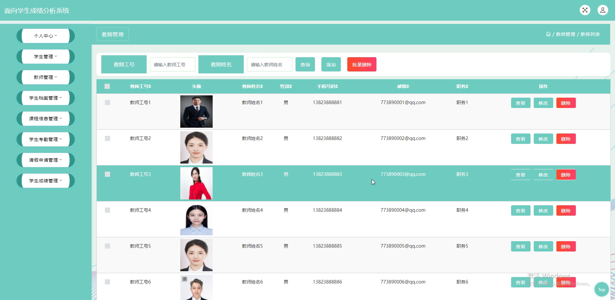615x300 pixels.
Task: Expand the 学生考勤管理 sidebar menu
Action: tap(46, 139)
